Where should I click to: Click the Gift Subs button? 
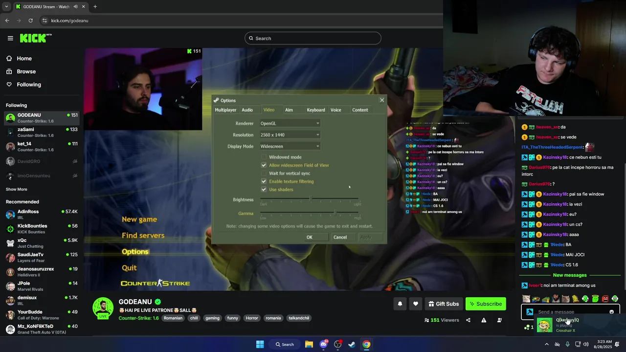click(x=444, y=304)
